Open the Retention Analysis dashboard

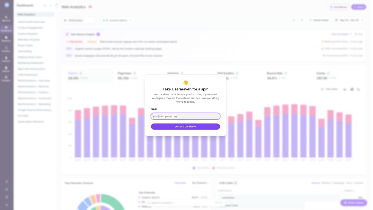click(x=29, y=39)
